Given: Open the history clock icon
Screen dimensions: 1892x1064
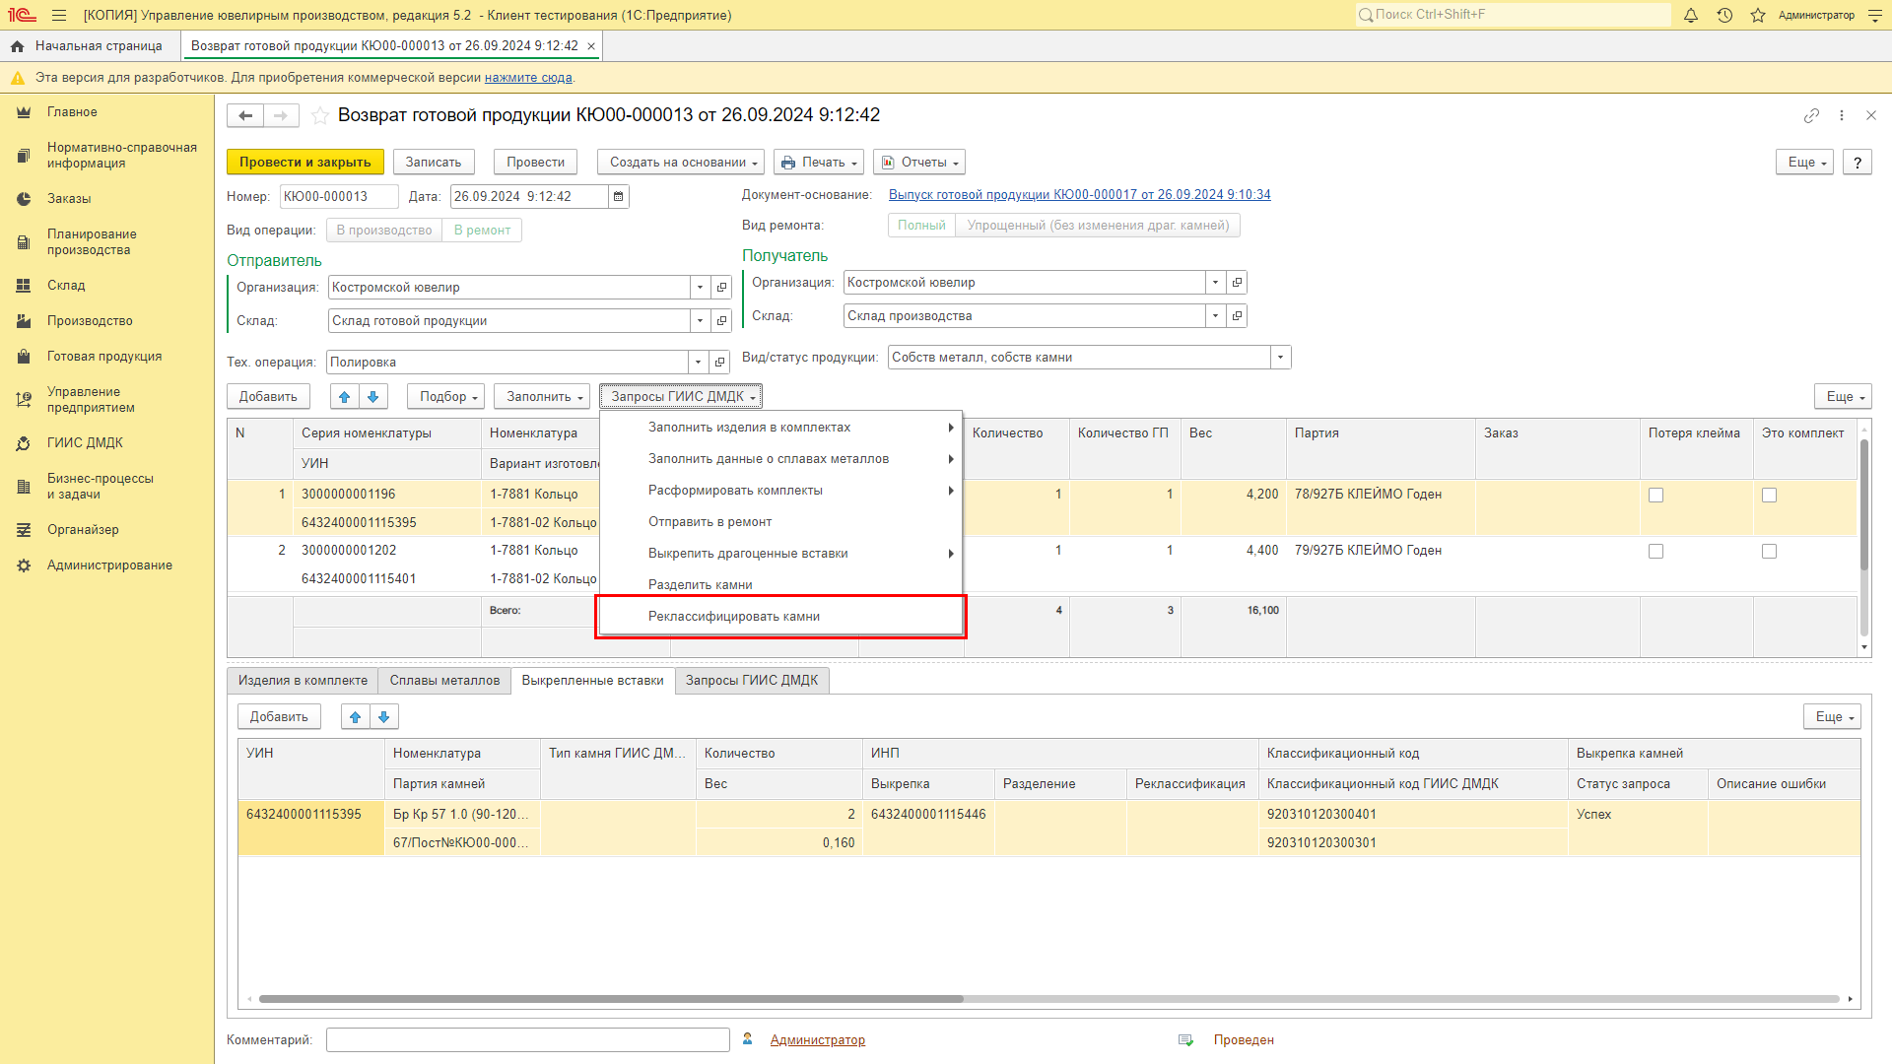Looking at the screenshot, I should coord(1724,15).
